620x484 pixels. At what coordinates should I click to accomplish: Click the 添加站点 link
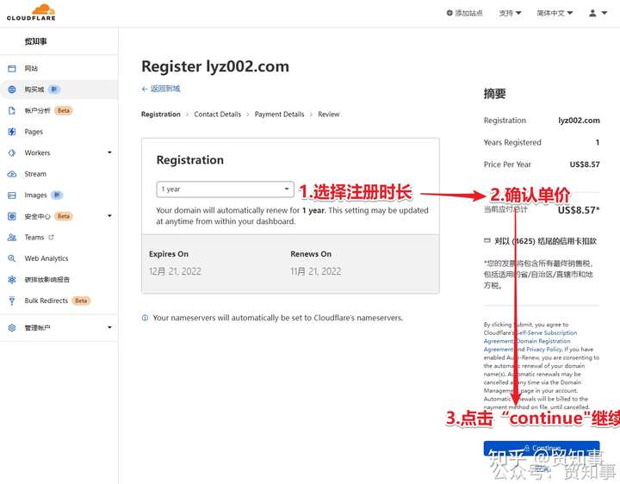tap(468, 13)
